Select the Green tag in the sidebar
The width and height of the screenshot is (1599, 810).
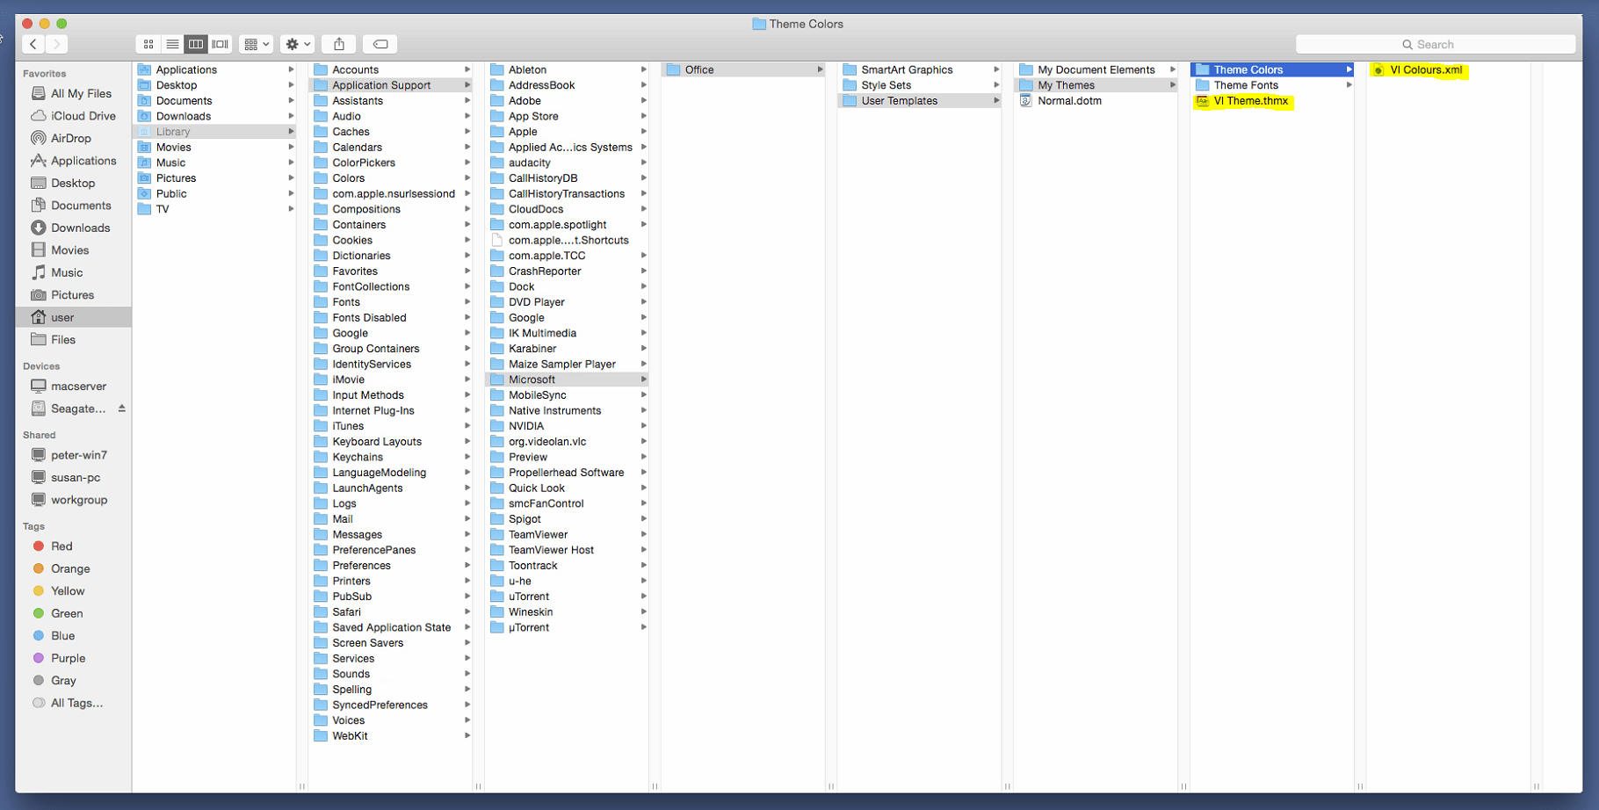(65, 613)
